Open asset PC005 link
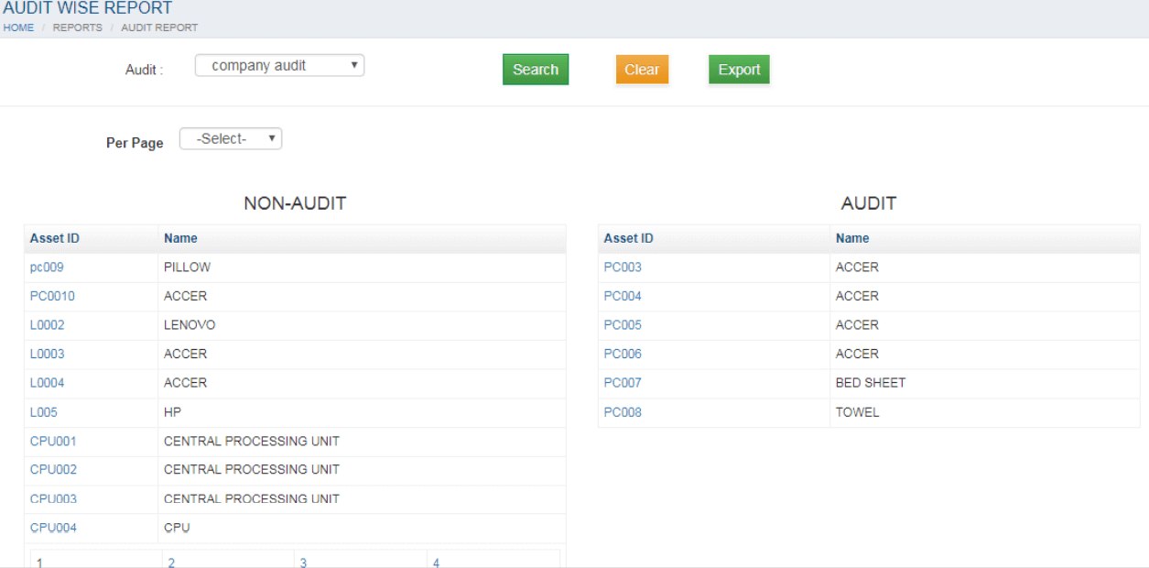 pyautogui.click(x=623, y=325)
